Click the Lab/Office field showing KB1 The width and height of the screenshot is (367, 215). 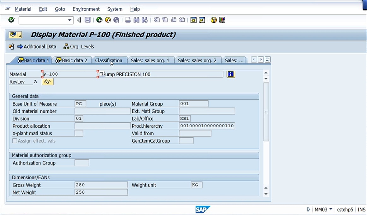(185, 119)
